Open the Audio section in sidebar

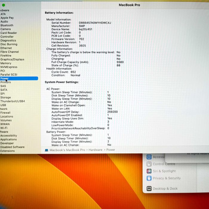4,21
